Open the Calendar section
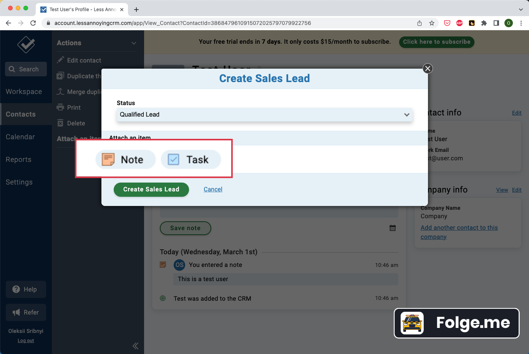 click(20, 137)
